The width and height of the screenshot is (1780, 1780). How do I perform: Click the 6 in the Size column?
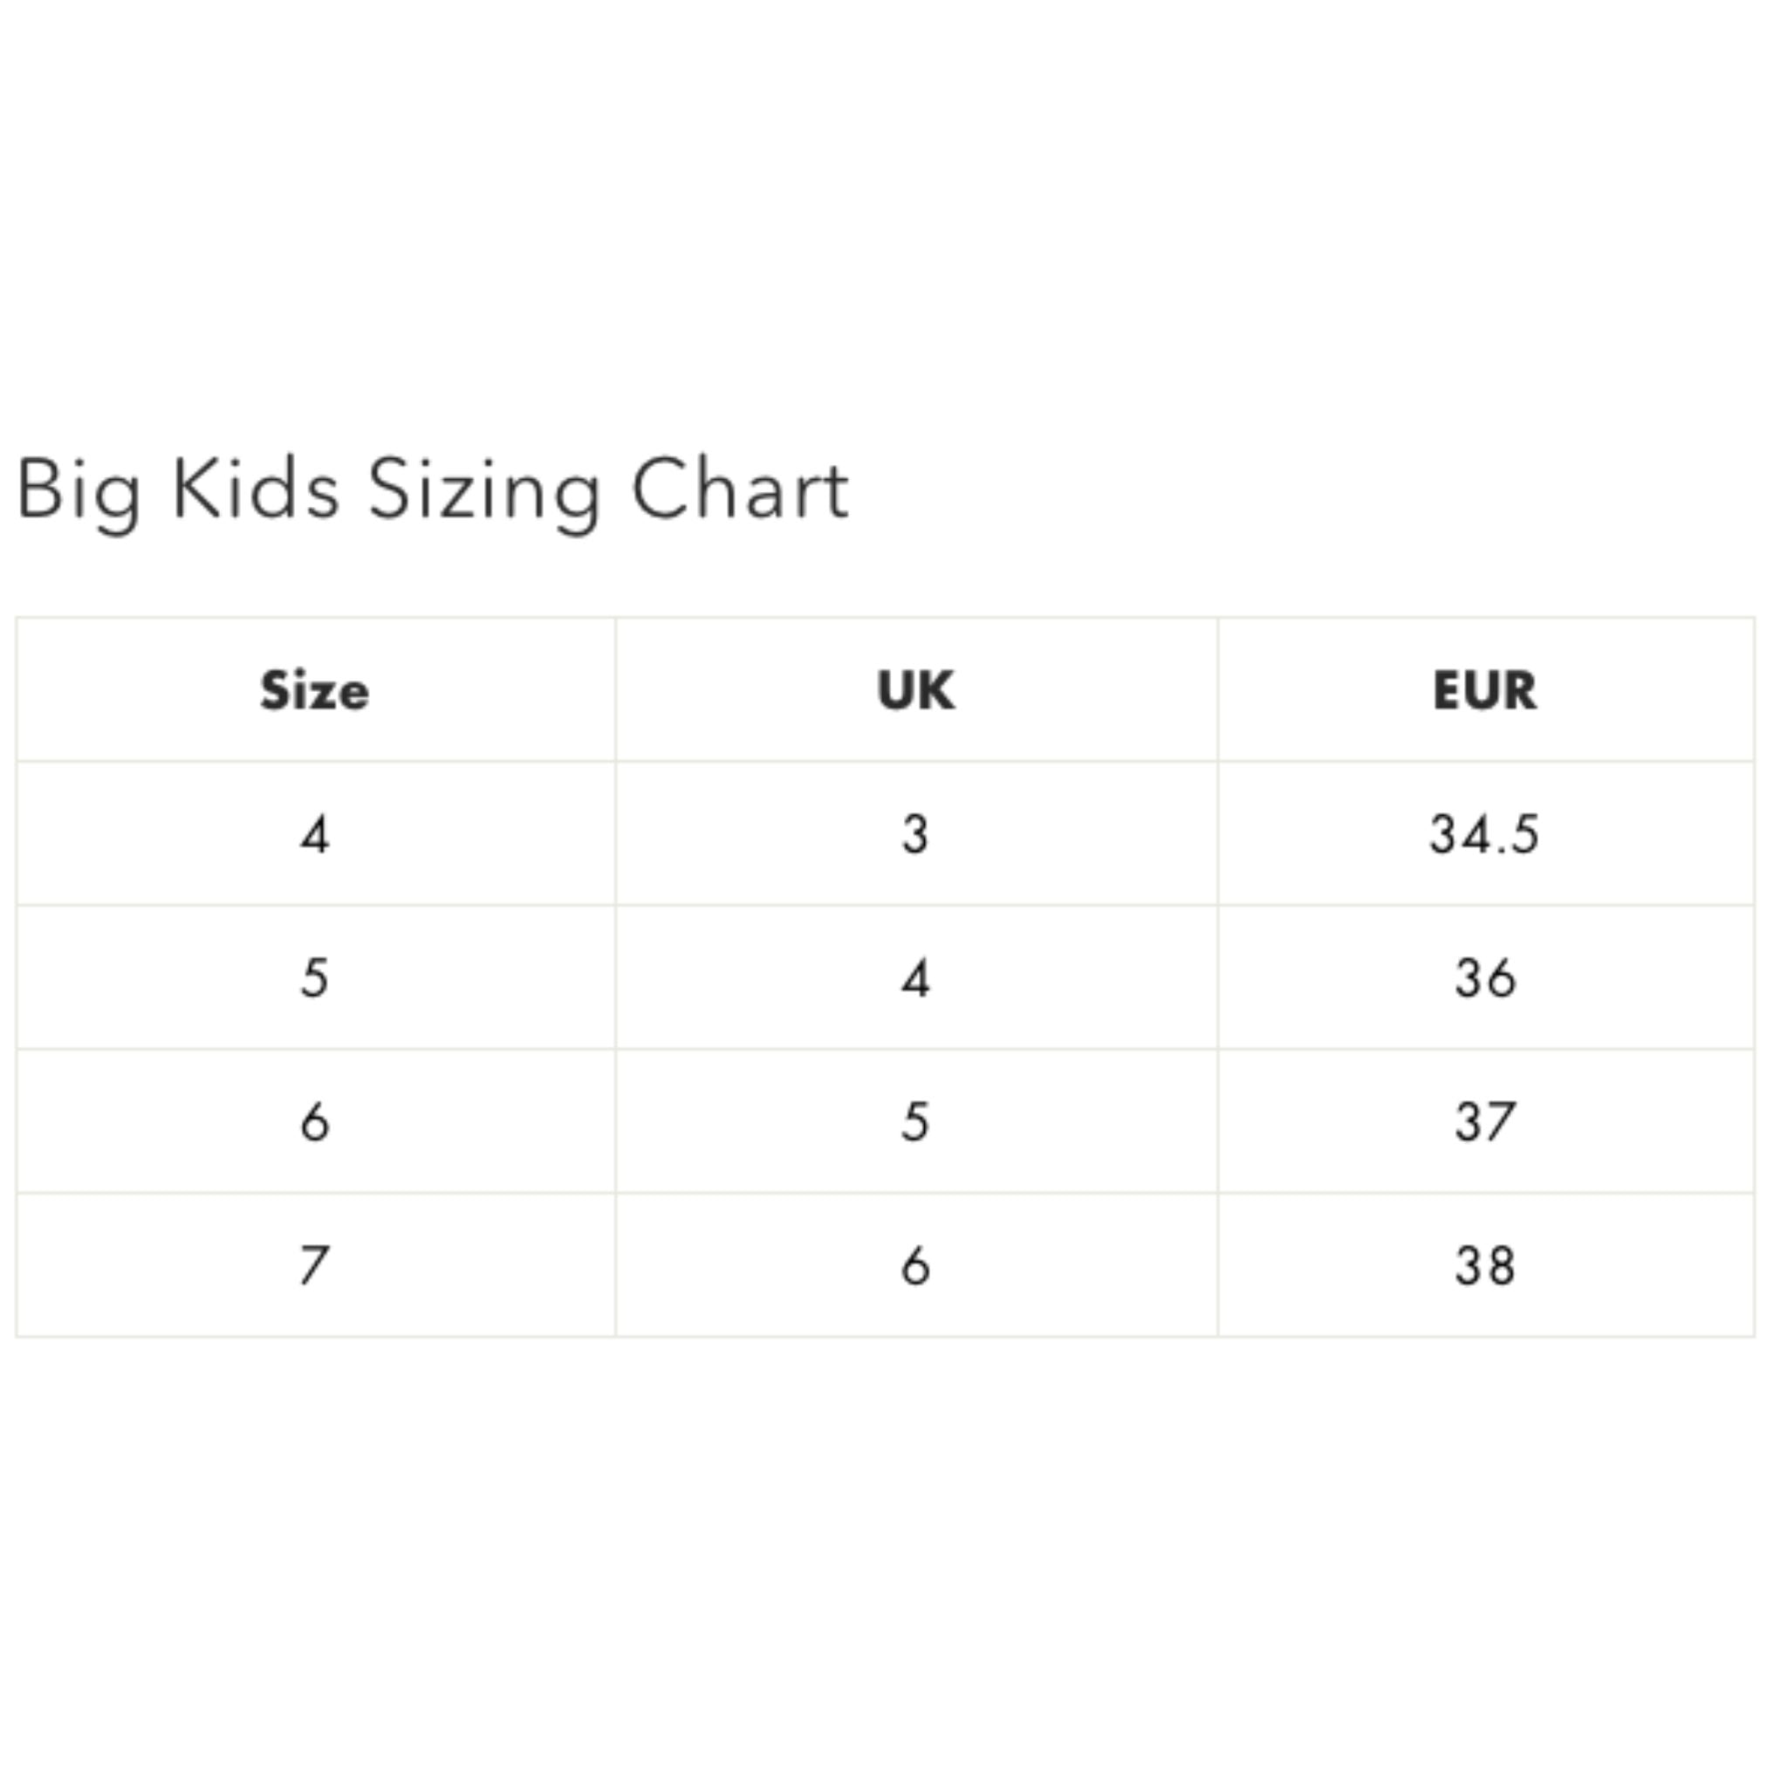point(315,1122)
